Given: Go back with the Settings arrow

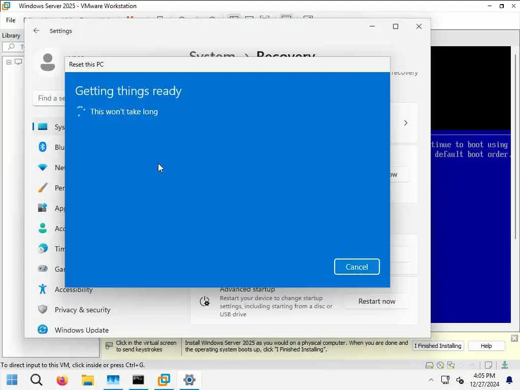Looking at the screenshot, I should 36,30.
